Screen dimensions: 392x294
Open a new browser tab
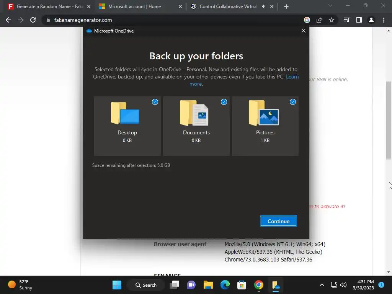point(286,7)
